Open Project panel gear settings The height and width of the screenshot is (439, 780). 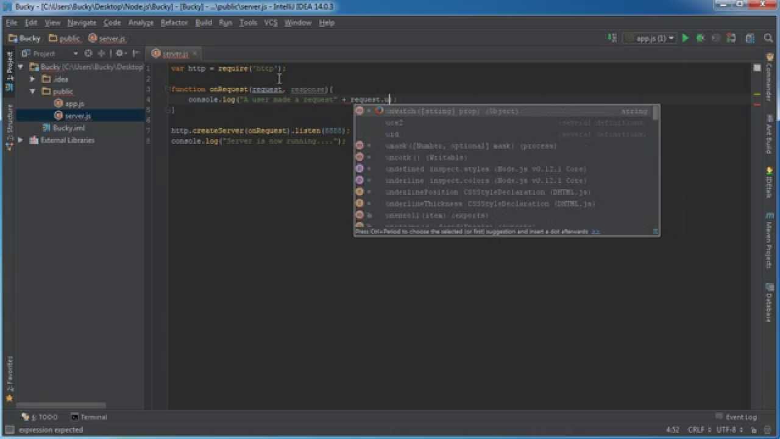119,54
